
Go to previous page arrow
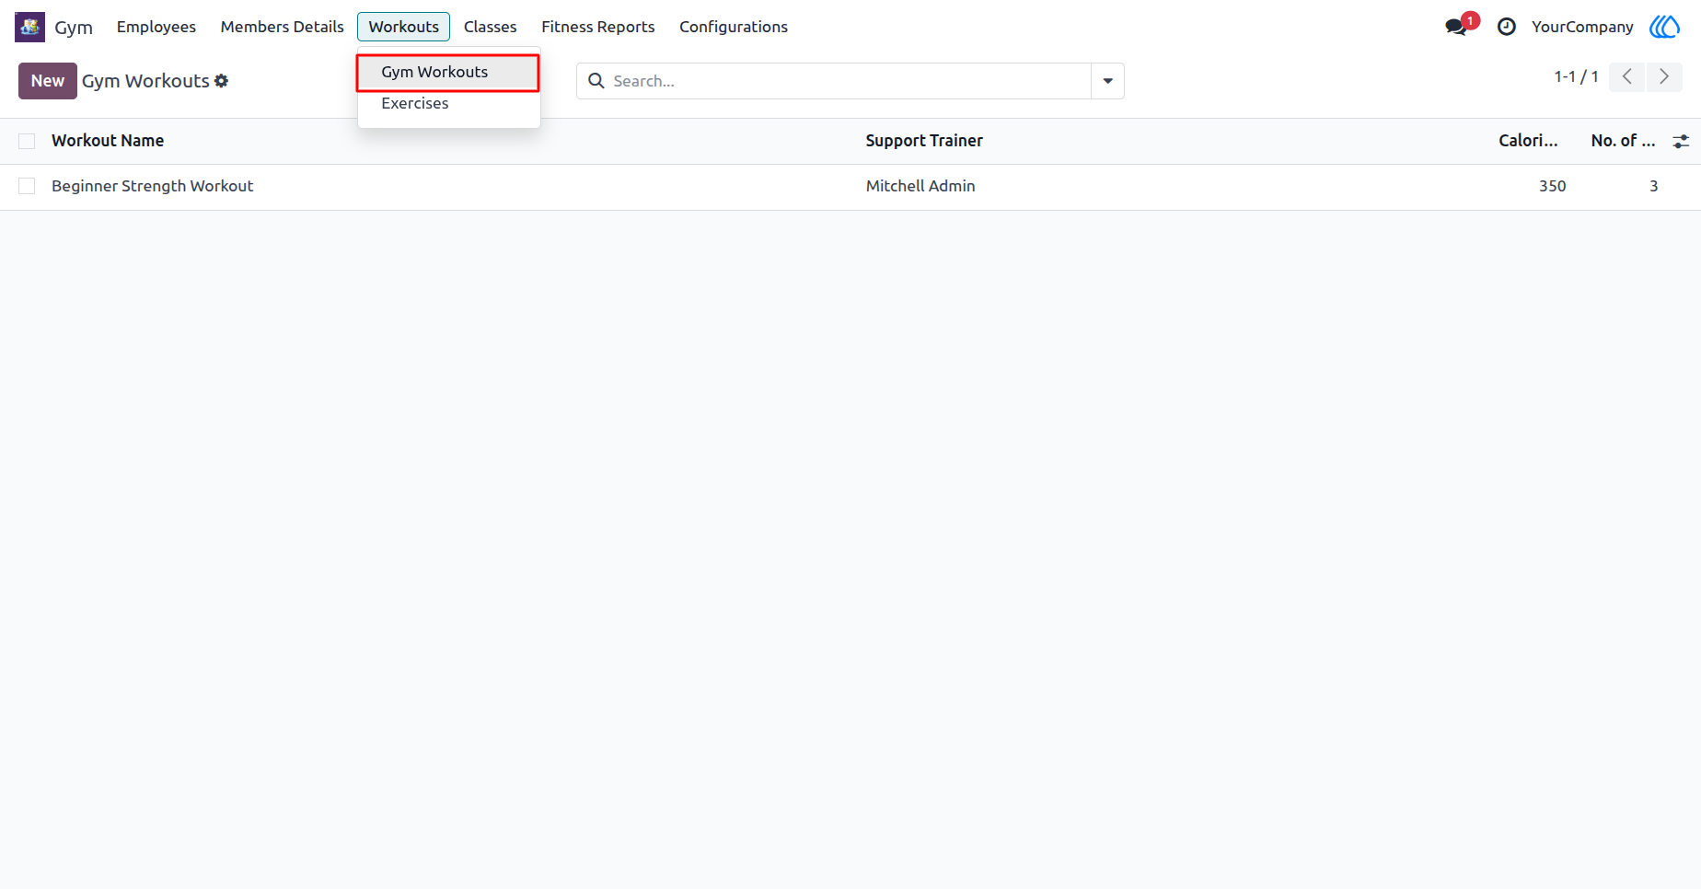tap(1627, 77)
